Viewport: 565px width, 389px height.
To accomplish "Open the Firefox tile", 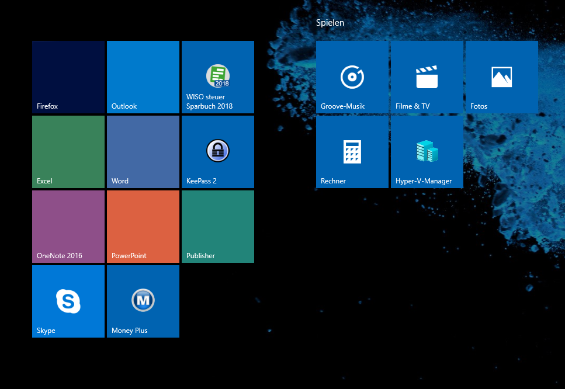I will pos(68,77).
